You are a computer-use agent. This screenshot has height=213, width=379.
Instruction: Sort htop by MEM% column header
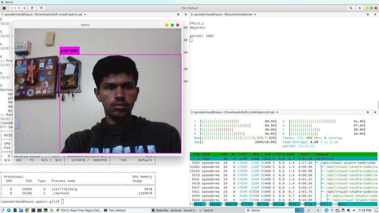tap(290, 154)
